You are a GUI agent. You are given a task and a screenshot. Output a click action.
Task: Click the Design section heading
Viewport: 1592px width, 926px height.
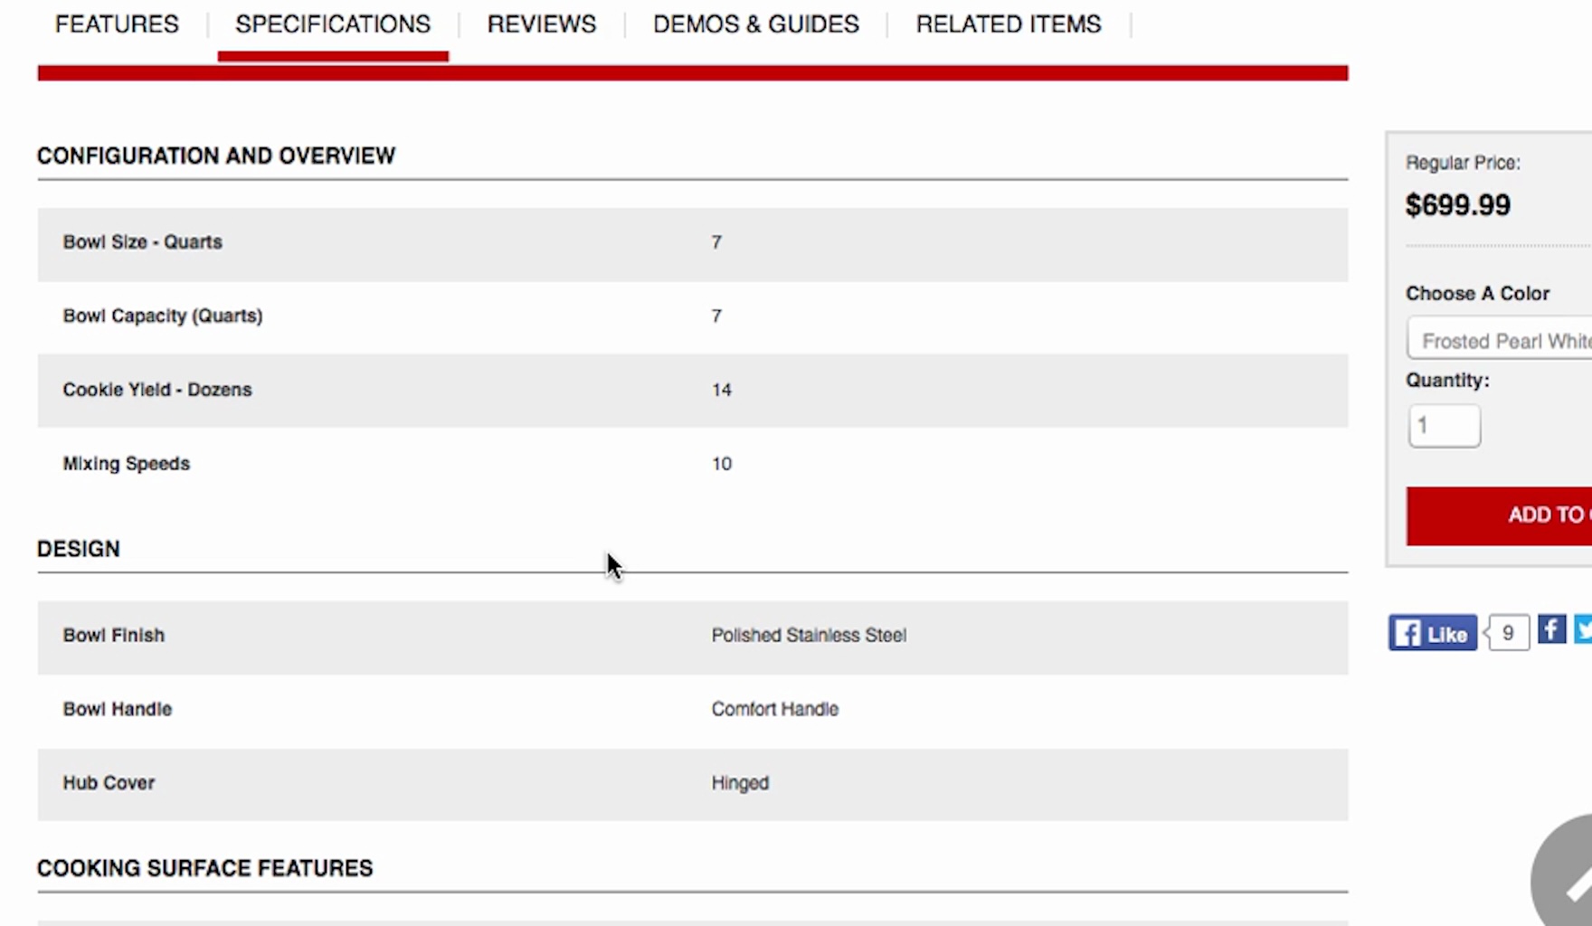(x=79, y=549)
